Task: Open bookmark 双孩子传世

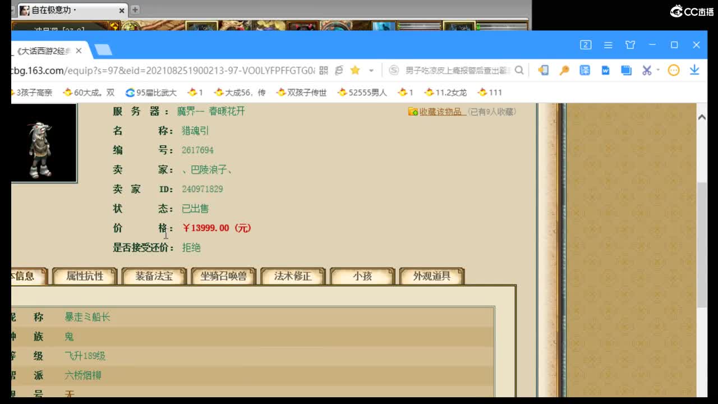Action: tap(301, 93)
